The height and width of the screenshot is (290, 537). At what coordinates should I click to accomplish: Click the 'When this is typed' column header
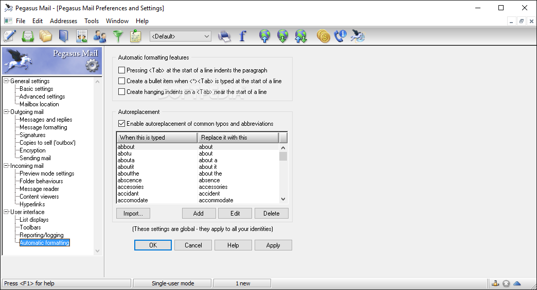(x=157, y=138)
